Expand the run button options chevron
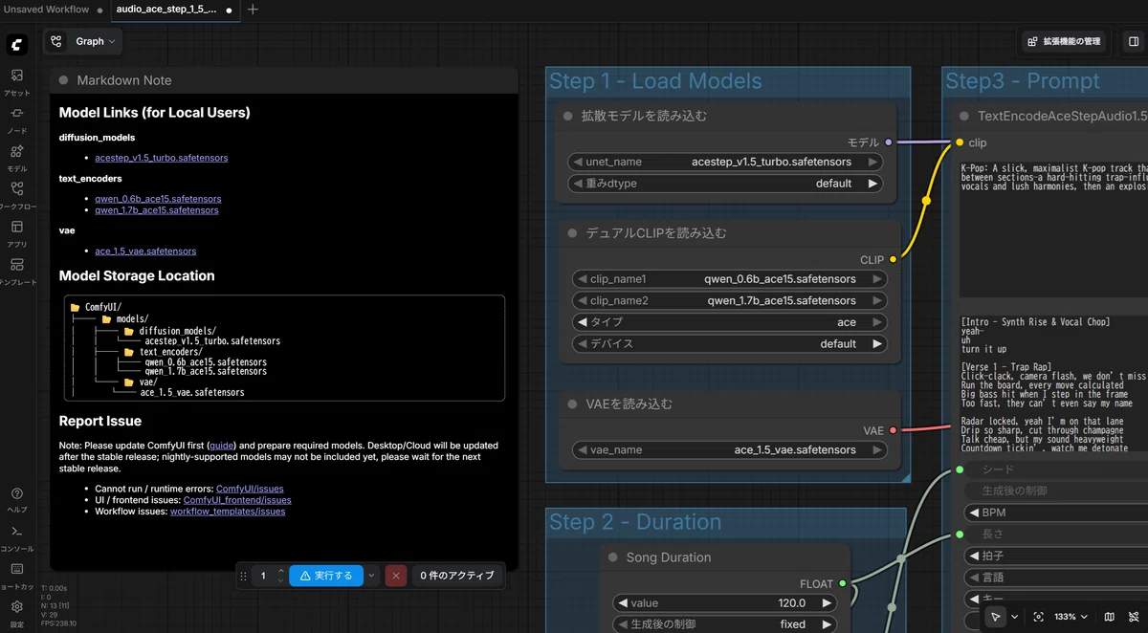1148x633 pixels. (x=372, y=576)
